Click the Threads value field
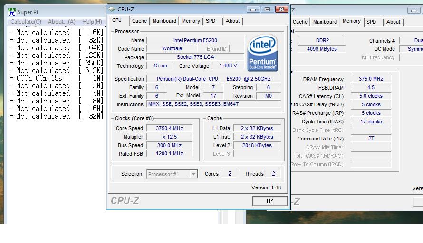The height and width of the screenshot is (243, 423). (273, 174)
